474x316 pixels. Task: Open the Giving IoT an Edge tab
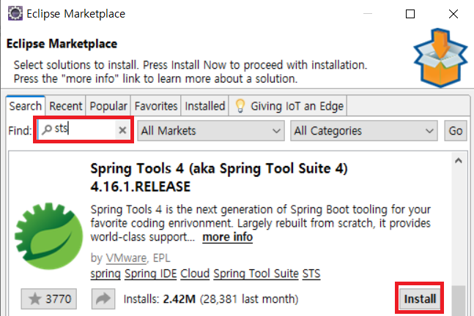pos(288,106)
